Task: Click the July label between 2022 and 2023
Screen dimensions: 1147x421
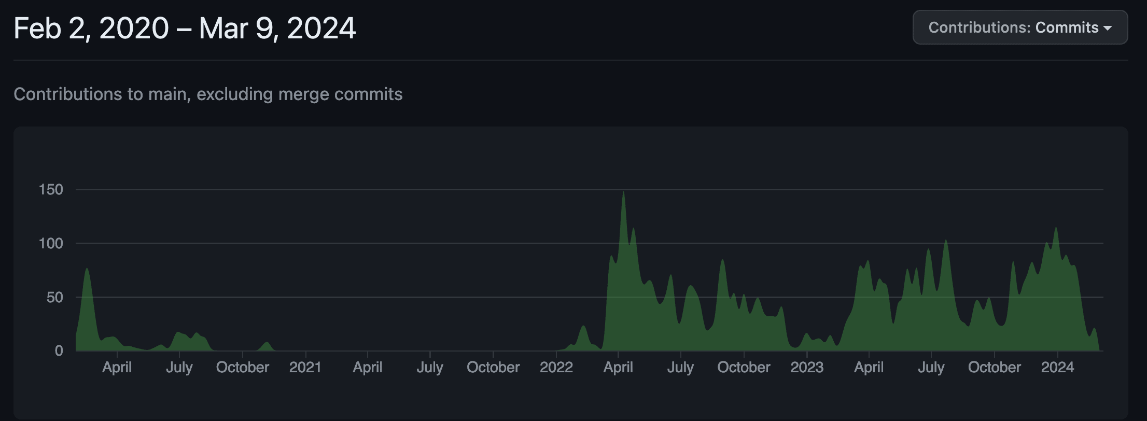Action: pyautogui.click(x=680, y=368)
